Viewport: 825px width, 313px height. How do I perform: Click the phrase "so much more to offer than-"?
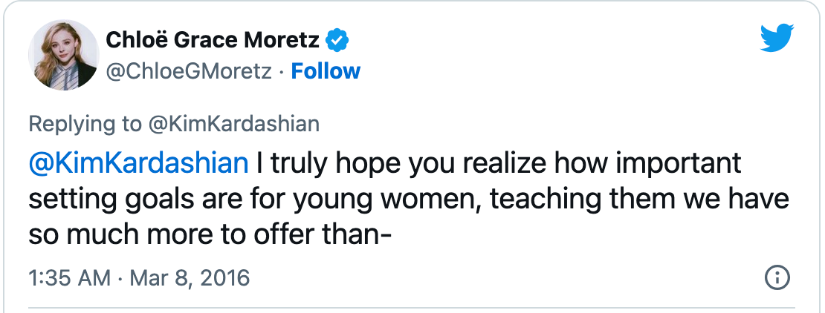pyautogui.click(x=211, y=234)
